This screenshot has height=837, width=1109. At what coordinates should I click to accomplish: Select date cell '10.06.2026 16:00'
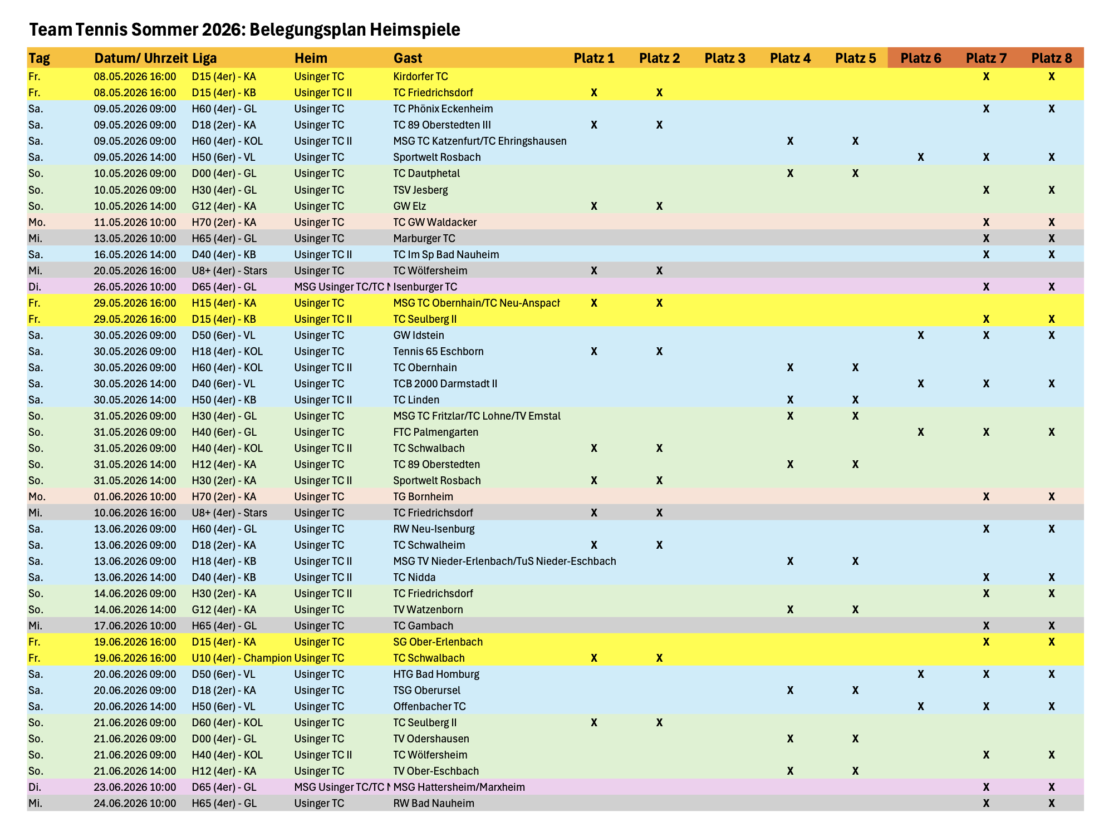(135, 513)
